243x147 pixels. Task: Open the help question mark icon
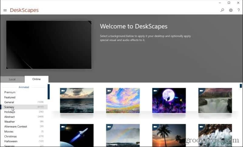point(238,10)
